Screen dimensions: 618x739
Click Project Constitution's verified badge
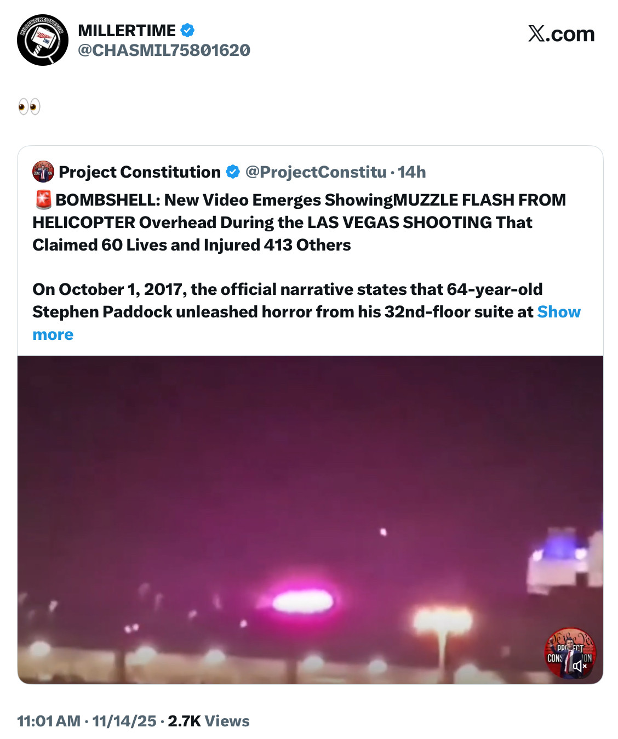coord(233,172)
